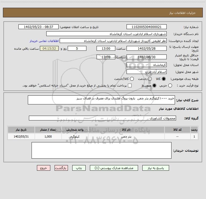Click the گروه کالا field محصولات کشاورزی

(x=102, y=118)
